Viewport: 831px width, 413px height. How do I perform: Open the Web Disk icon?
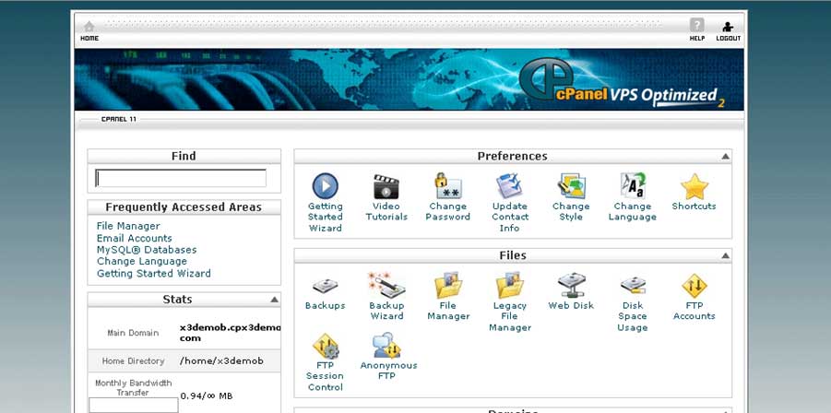tap(571, 286)
